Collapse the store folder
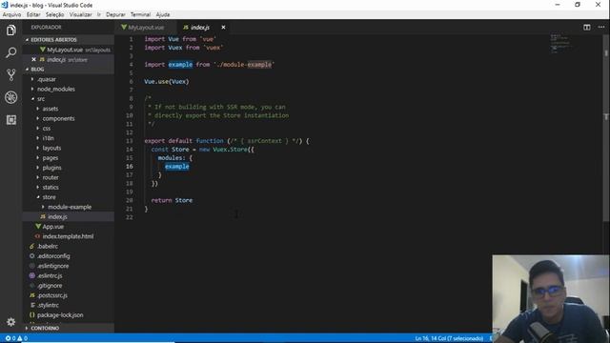The image size is (610, 343). pyautogui.click(x=69, y=197)
